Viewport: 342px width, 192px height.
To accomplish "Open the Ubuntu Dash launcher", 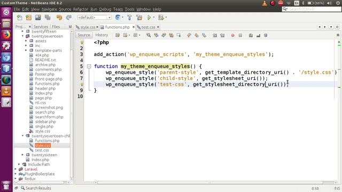I will pos(6,12).
